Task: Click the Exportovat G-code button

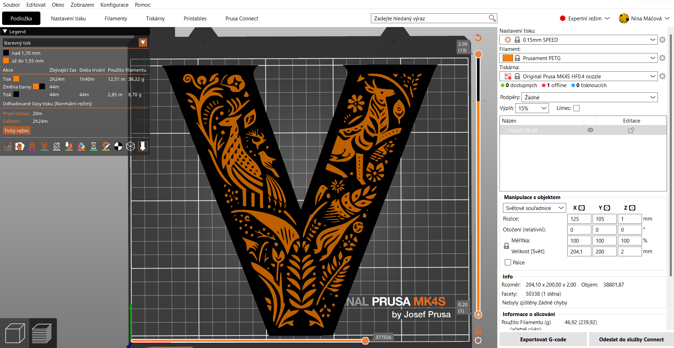Action: 543,339
